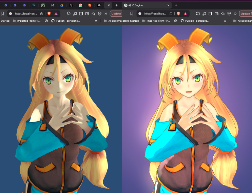Viewport: 252px width, 193px height.
Task: Open media playlist music icon in right window
Action: [204, 14]
